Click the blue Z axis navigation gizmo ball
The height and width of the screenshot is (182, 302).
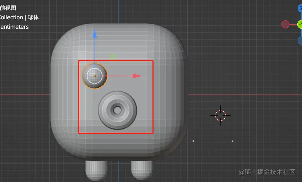click(x=300, y=8)
